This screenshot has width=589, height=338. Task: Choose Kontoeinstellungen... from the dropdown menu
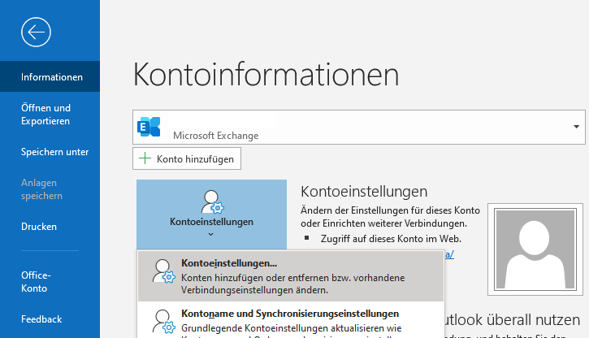[x=291, y=276]
